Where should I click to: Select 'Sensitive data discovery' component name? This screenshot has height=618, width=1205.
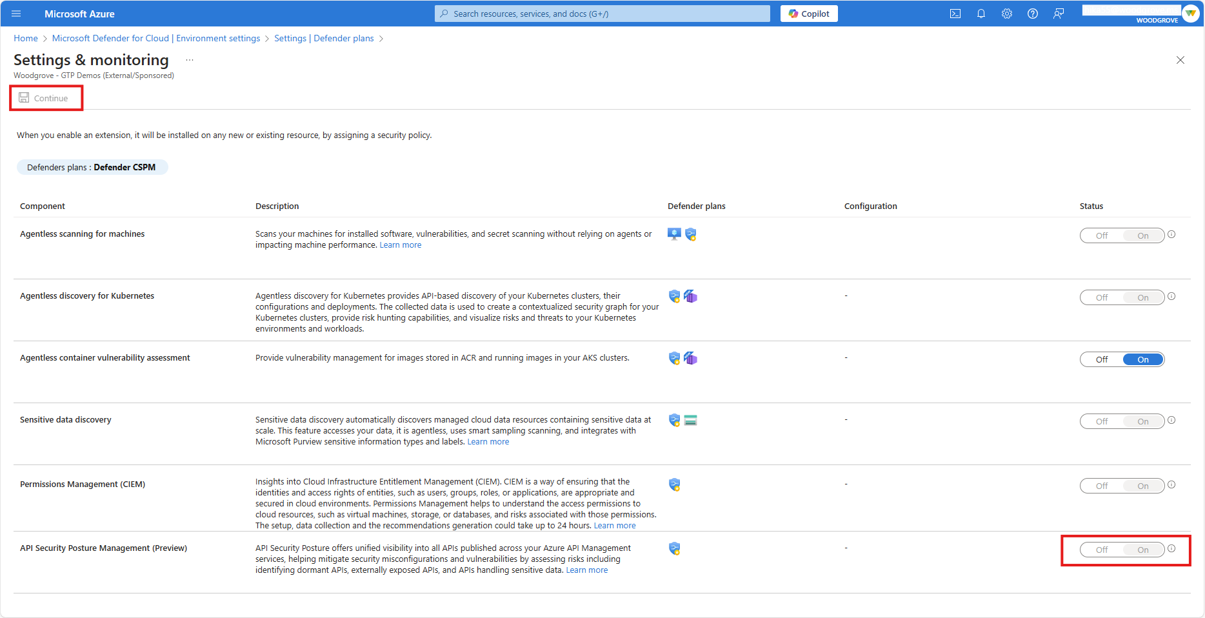tap(66, 420)
